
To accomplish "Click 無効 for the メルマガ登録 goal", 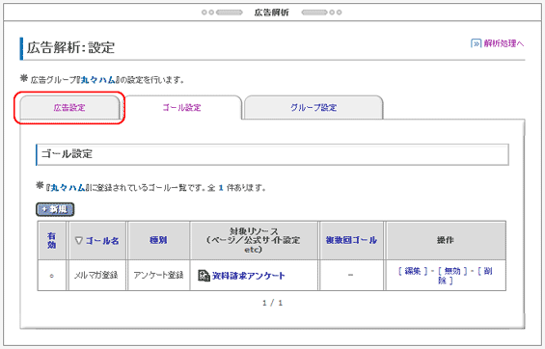I will (452, 271).
